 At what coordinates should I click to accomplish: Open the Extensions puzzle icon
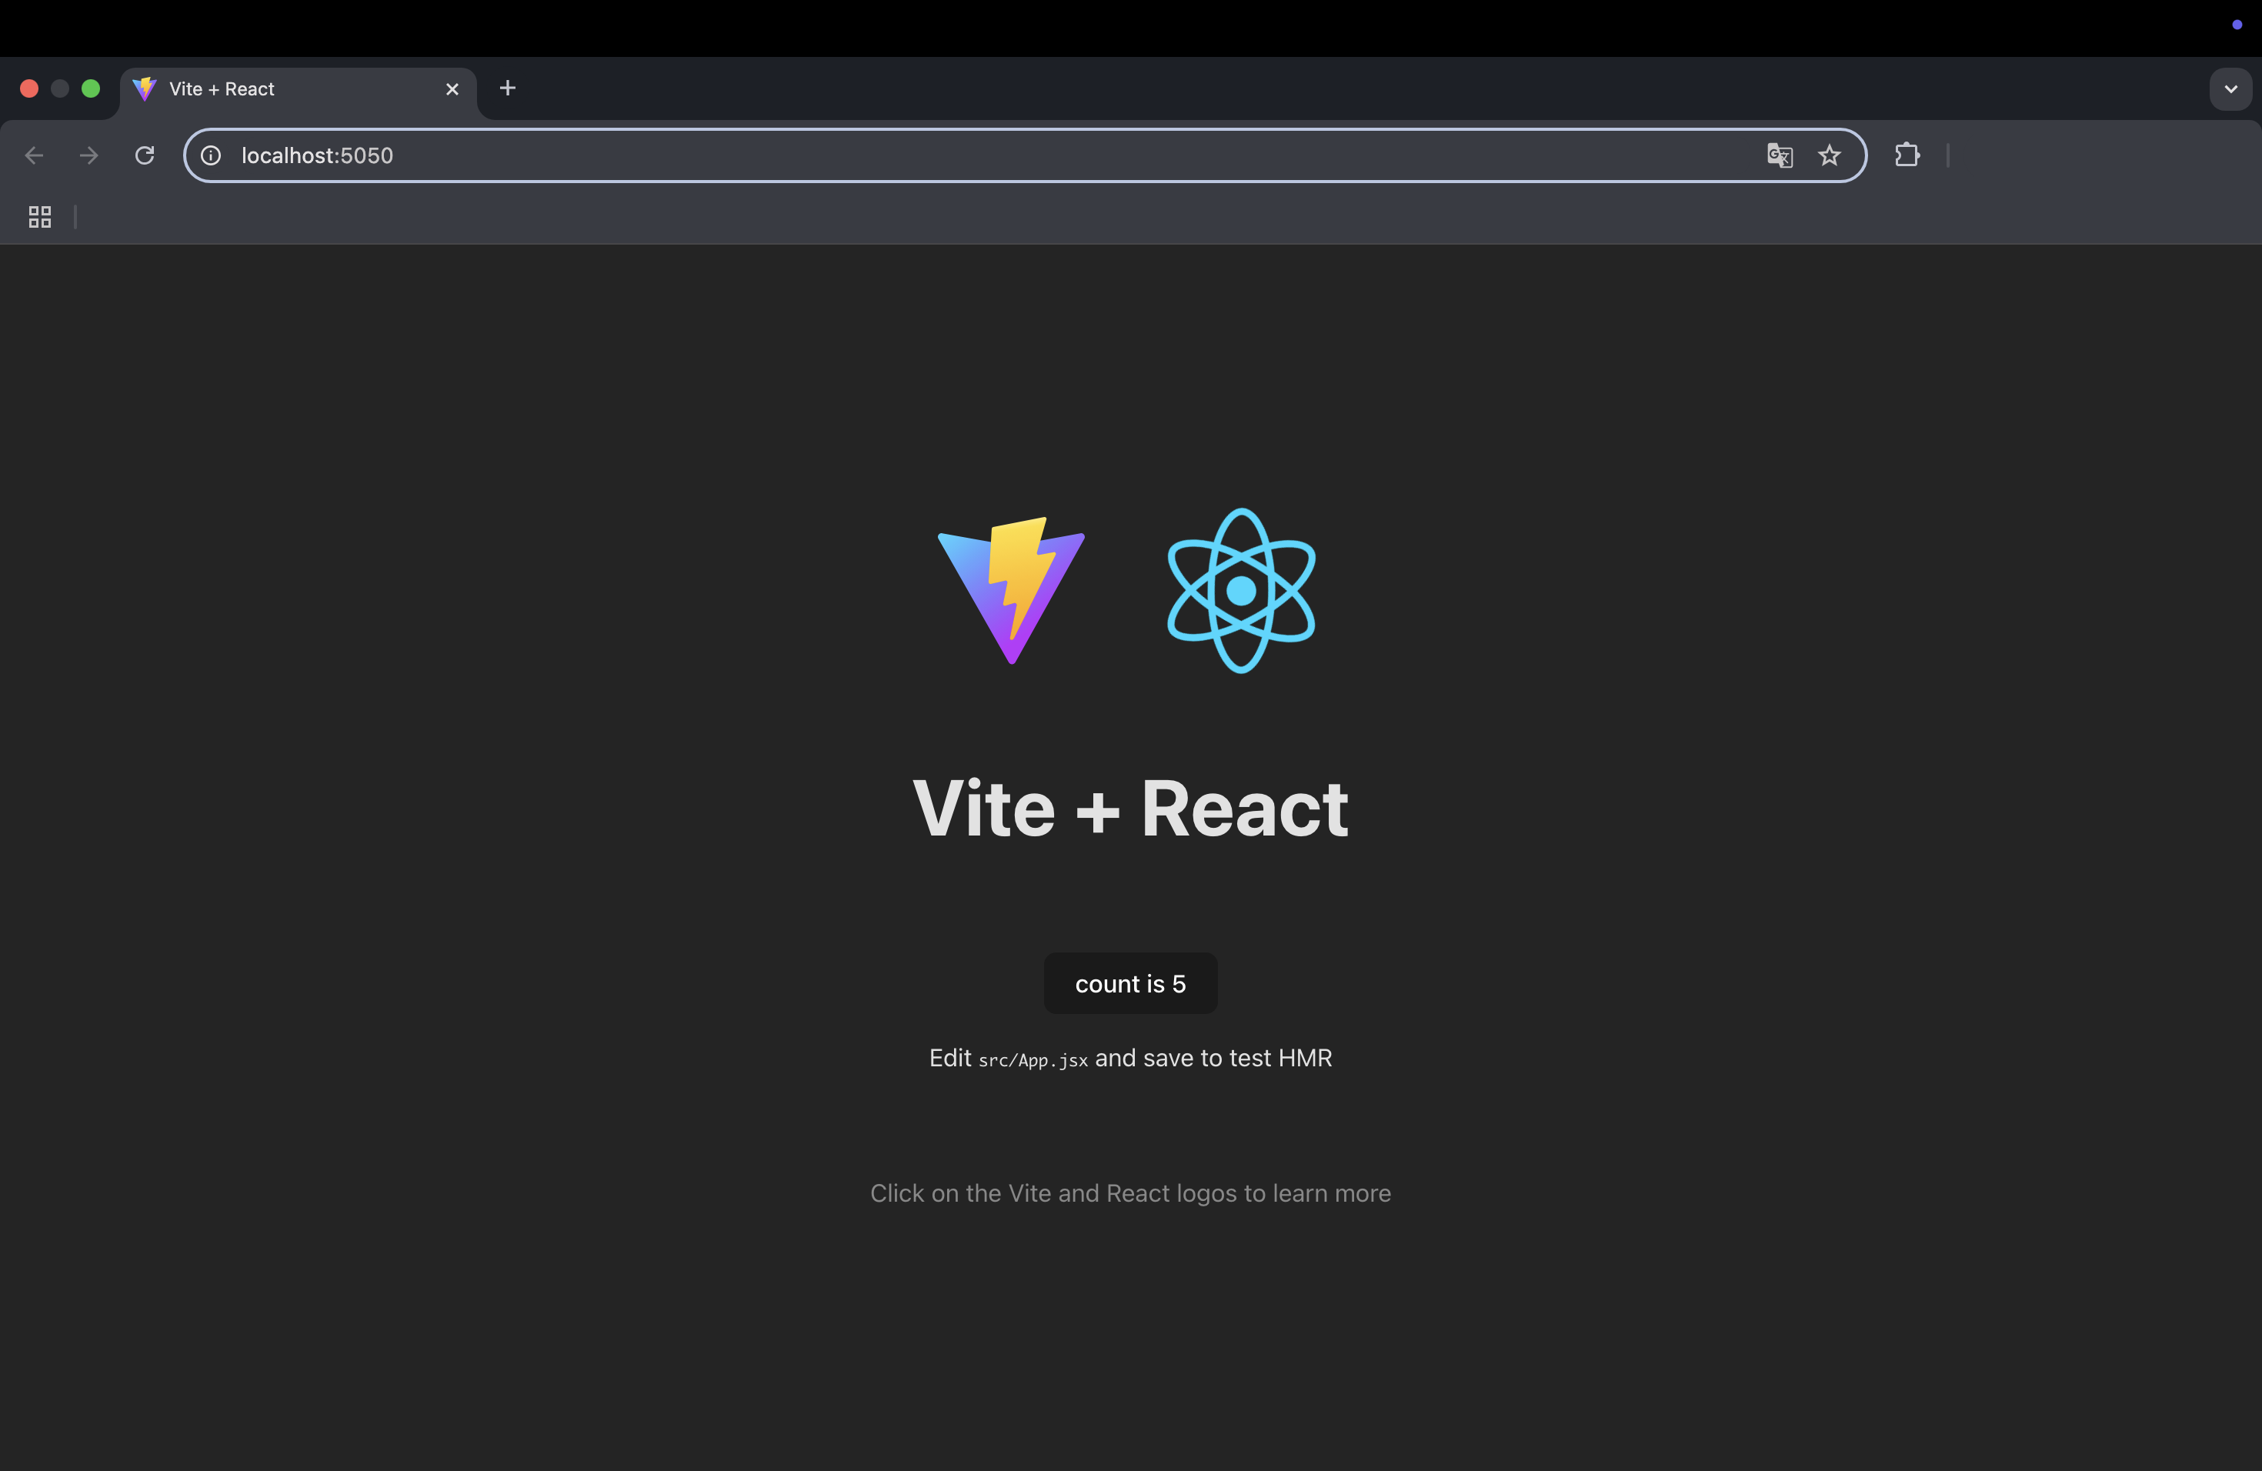click(1907, 155)
